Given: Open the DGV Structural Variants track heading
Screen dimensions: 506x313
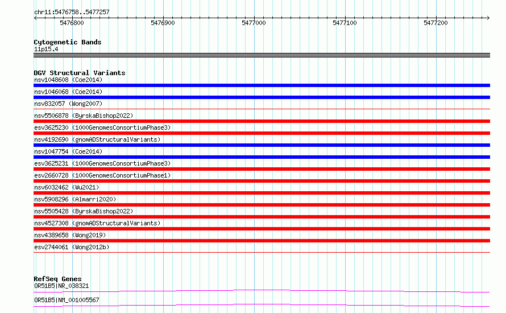Looking at the screenshot, I should click(80, 73).
